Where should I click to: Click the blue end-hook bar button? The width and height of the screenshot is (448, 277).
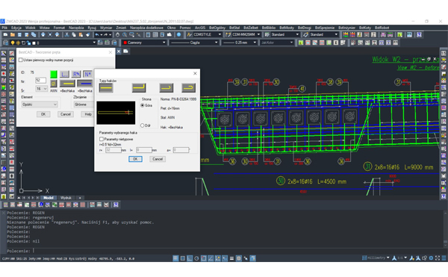click(85, 84)
